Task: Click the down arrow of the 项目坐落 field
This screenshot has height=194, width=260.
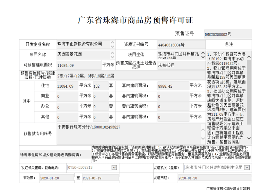Action: point(202,57)
